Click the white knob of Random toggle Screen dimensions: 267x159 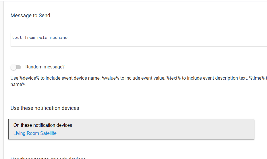[x=13, y=67]
